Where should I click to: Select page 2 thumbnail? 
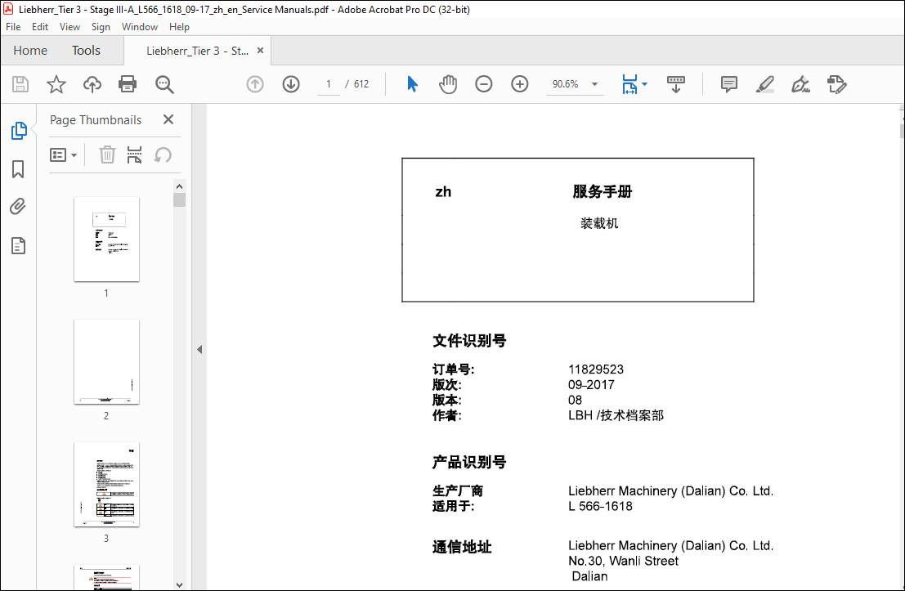pyautogui.click(x=107, y=362)
